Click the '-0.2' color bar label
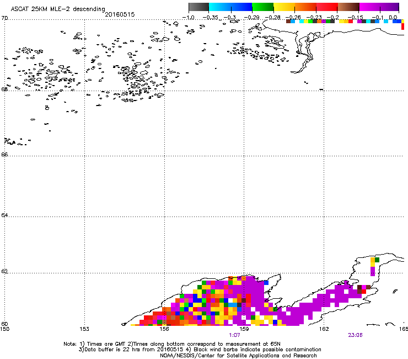The width and height of the screenshot is (408, 359). tap(333, 18)
